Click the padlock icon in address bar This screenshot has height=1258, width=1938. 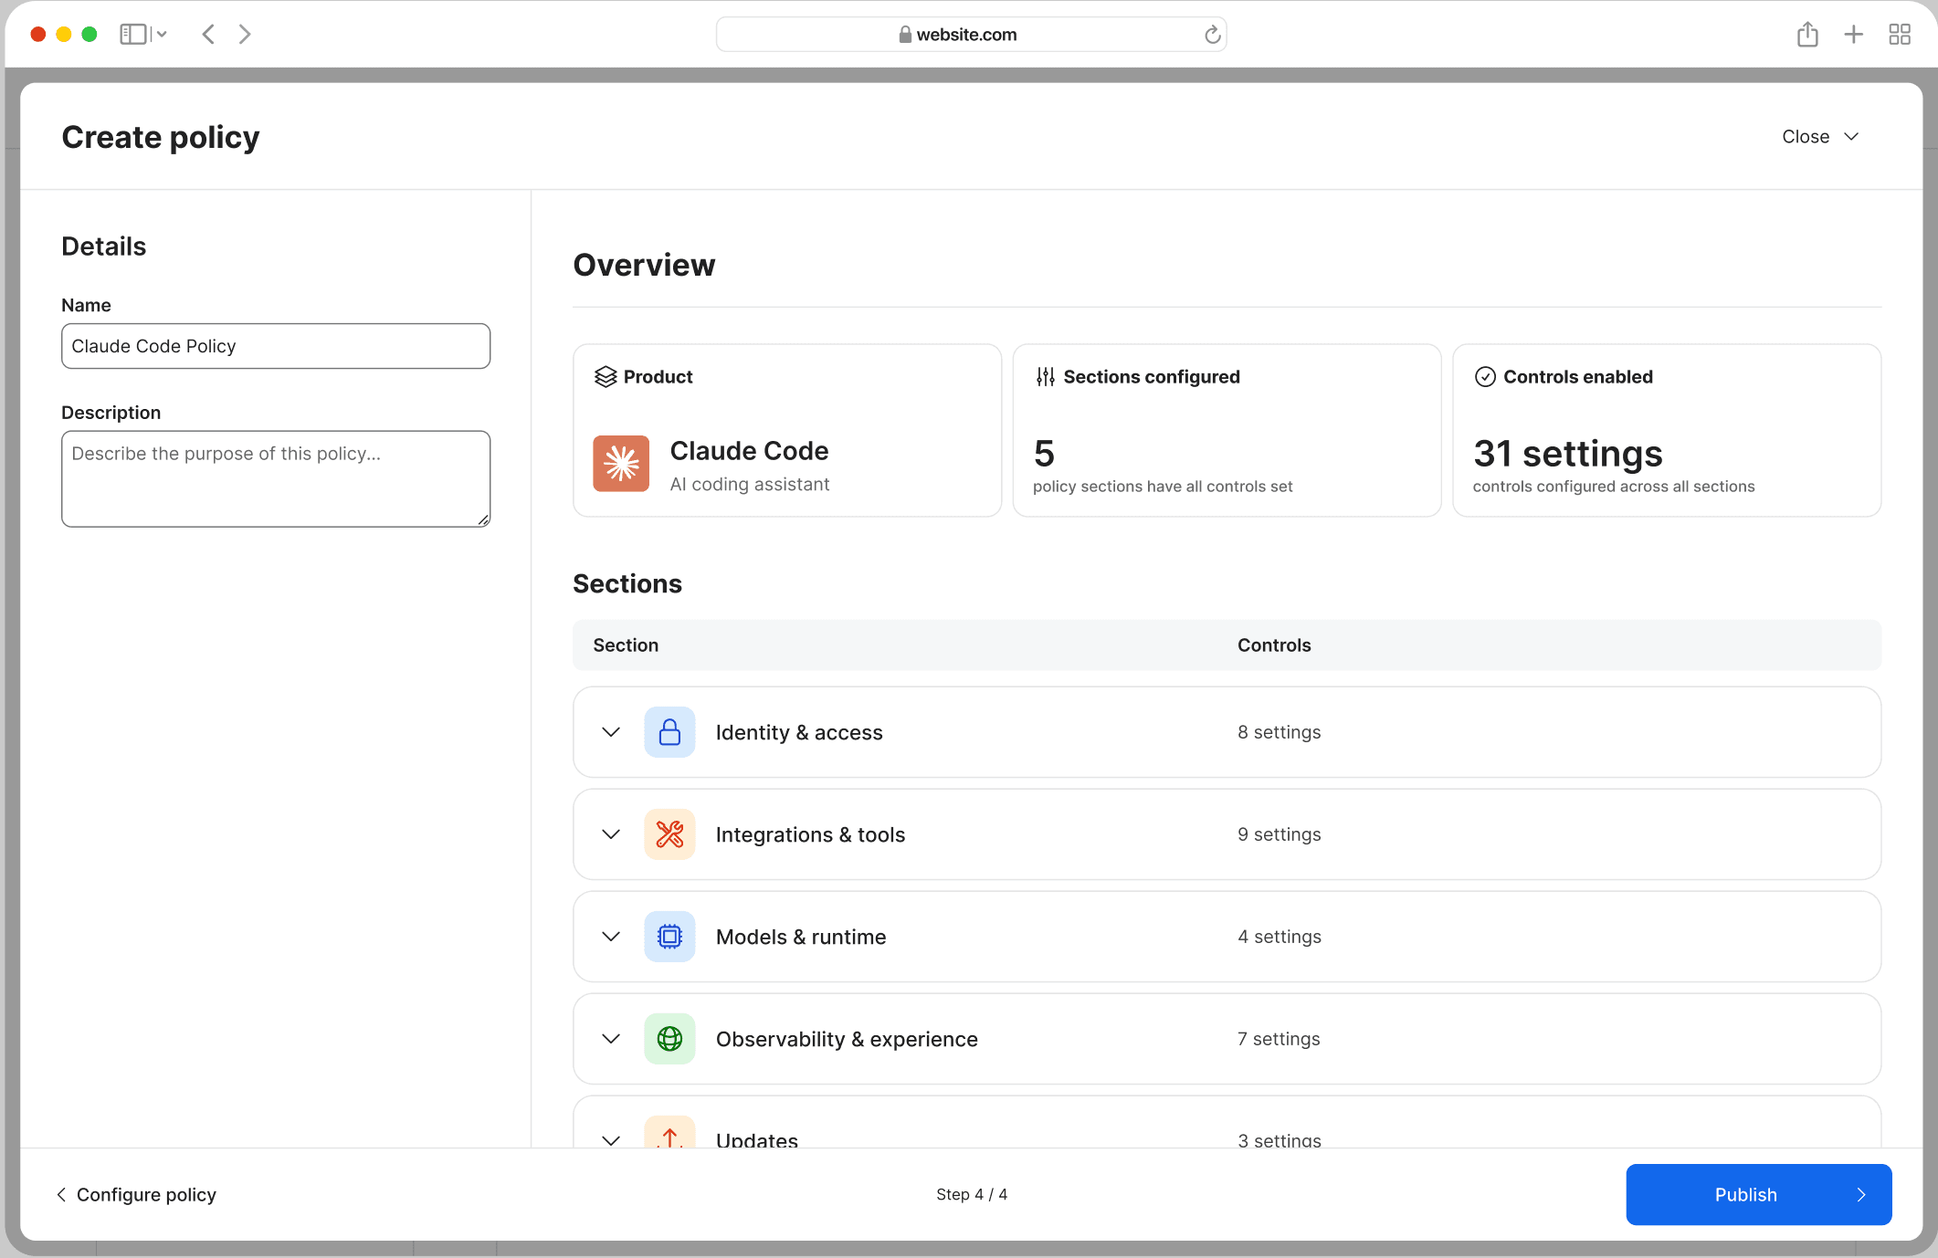tap(905, 35)
